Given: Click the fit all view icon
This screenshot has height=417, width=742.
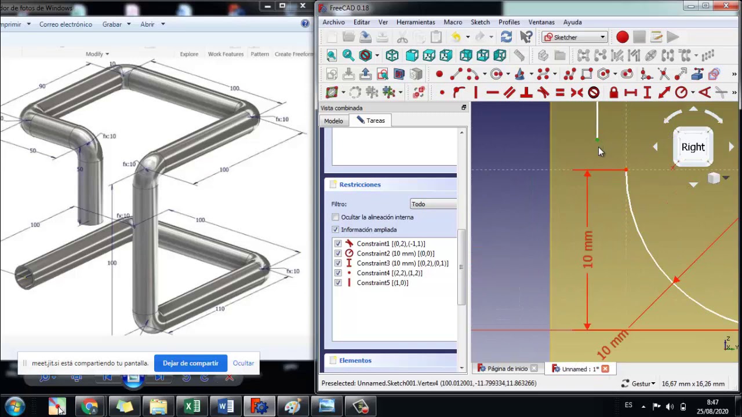Looking at the screenshot, I should point(332,56).
